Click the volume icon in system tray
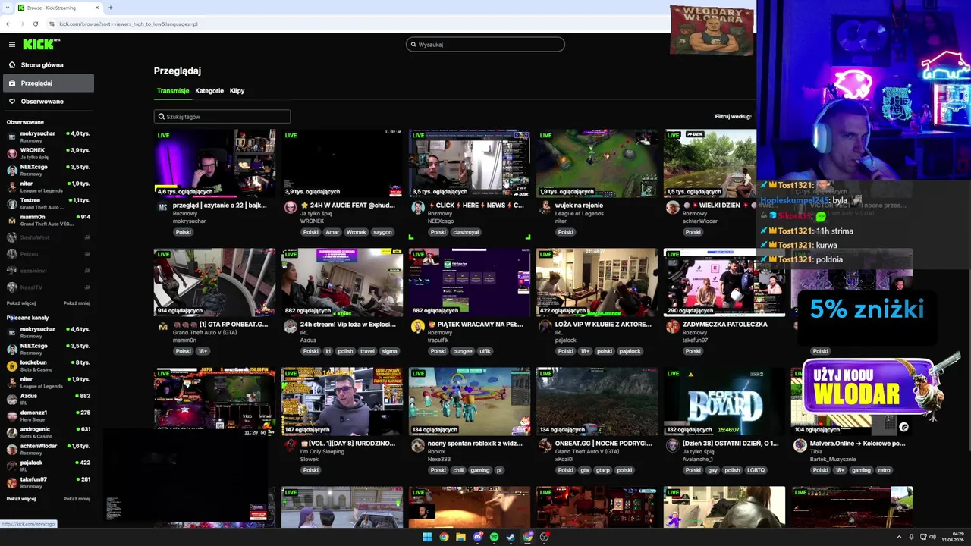Viewport: 971px width, 546px height. (x=932, y=537)
